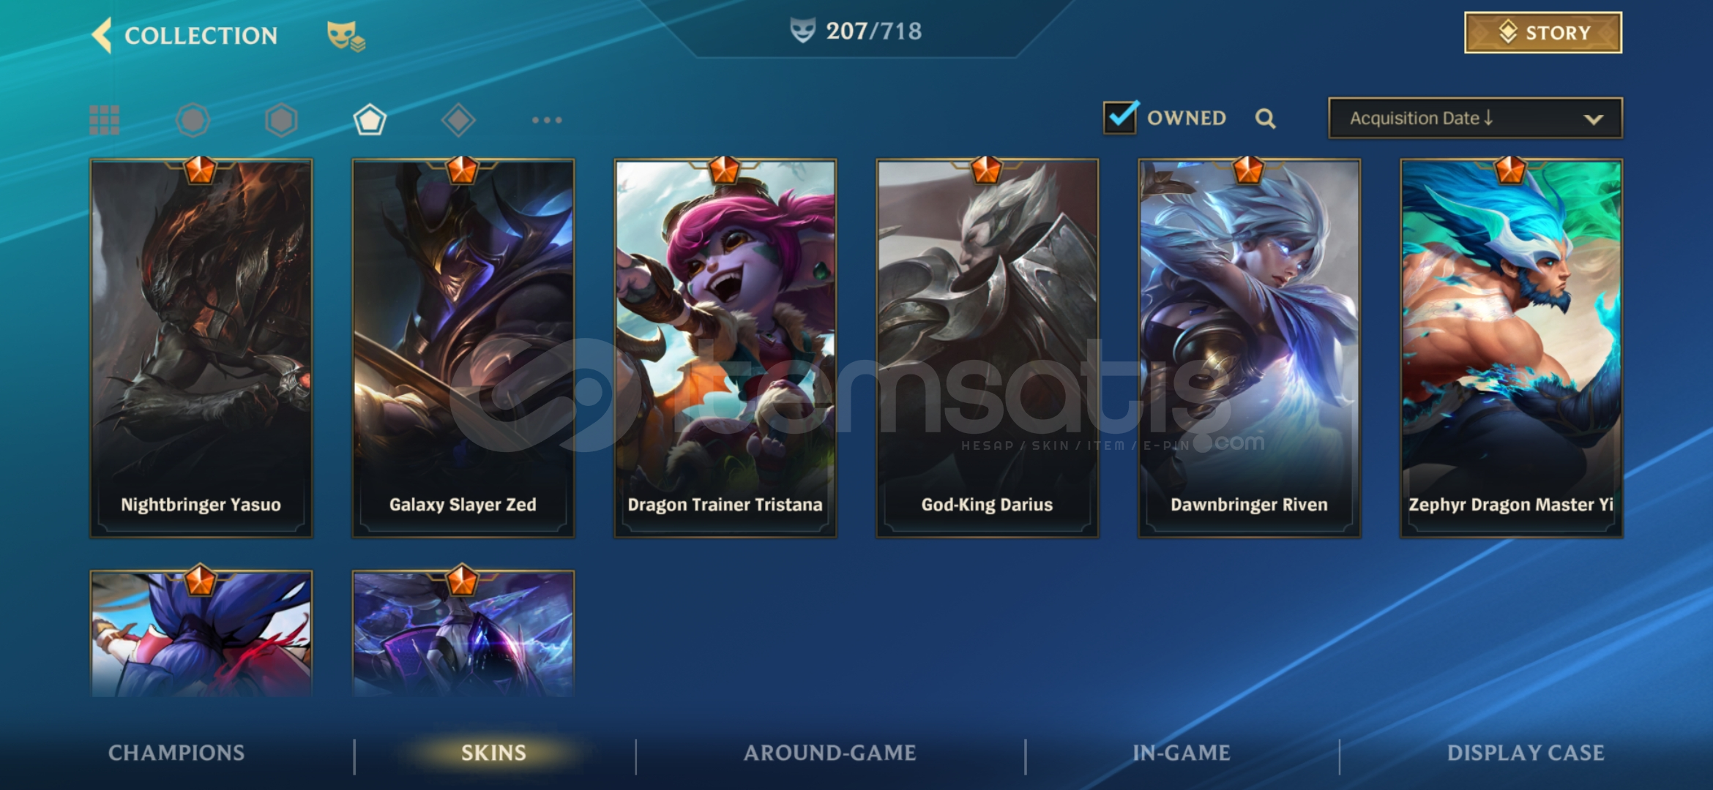Select the first circular rarity filter icon
The image size is (1713, 790).
click(193, 120)
